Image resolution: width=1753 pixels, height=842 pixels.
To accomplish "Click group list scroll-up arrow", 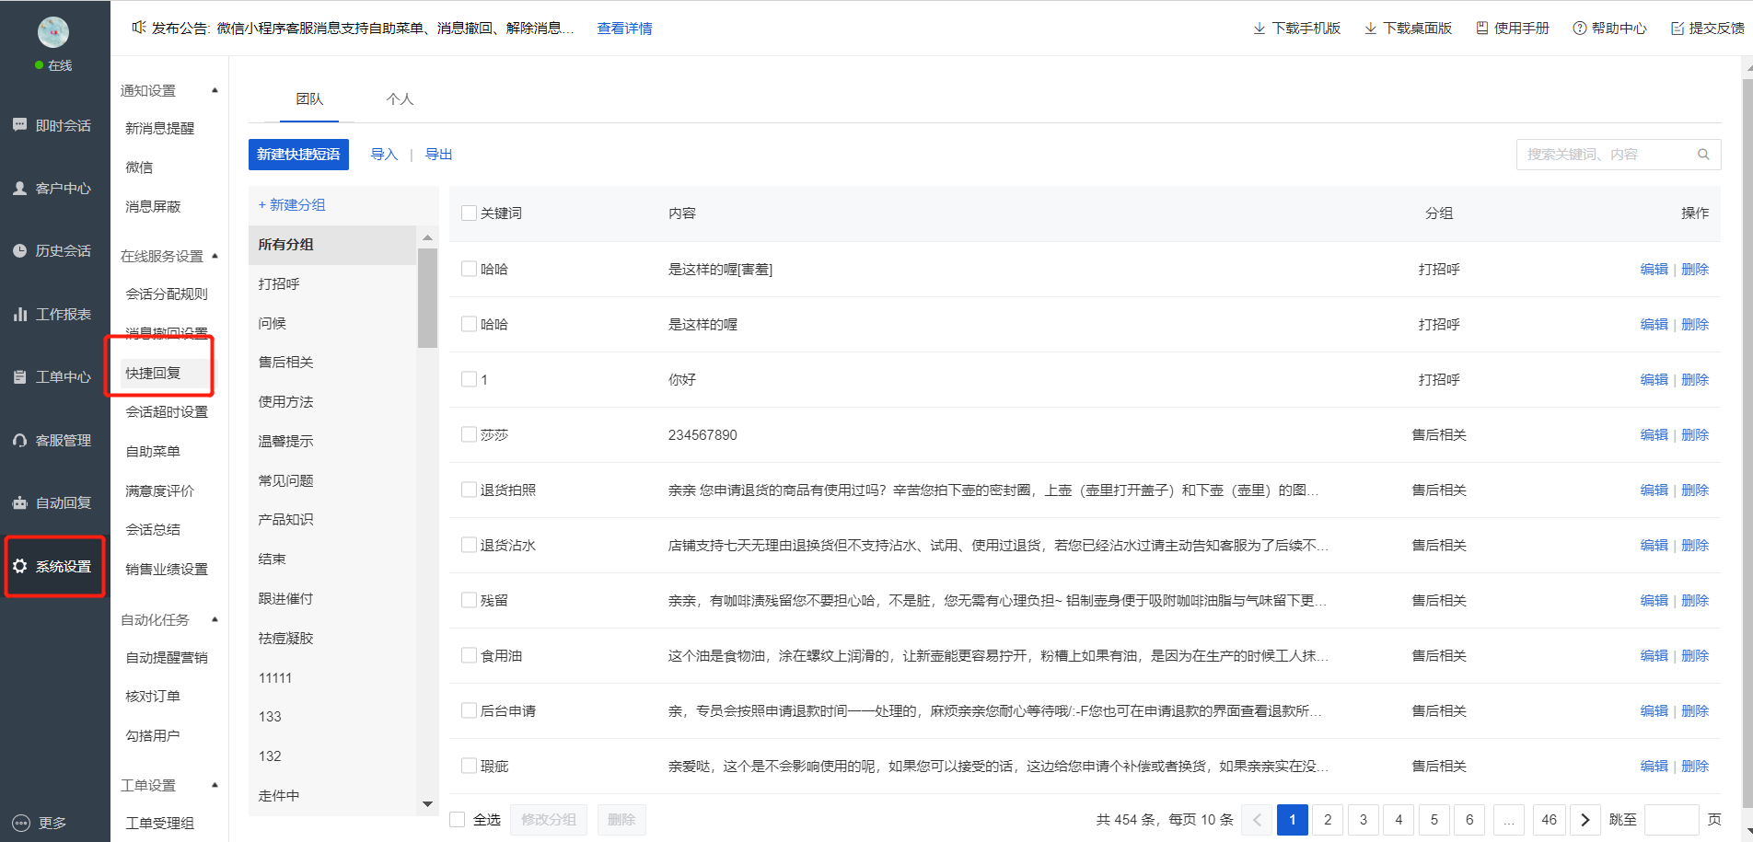I will (427, 237).
